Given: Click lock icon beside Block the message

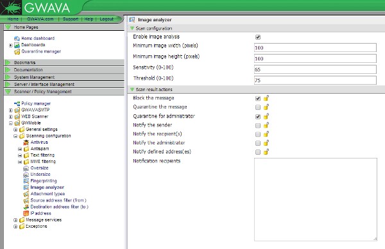Looking at the screenshot, I should tap(266, 98).
